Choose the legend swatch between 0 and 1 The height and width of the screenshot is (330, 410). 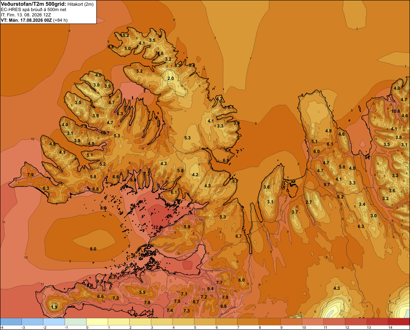pyautogui.click(x=97, y=322)
